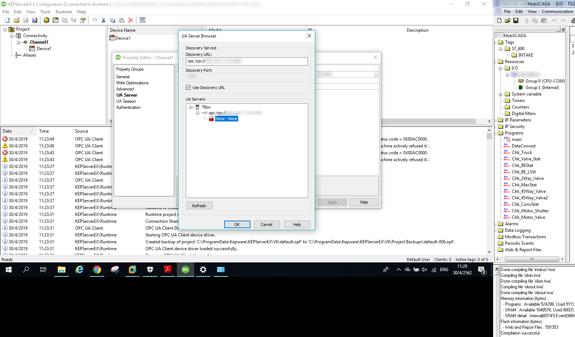This screenshot has height=337, width=575.
Task: Click the KEPServerEX taskbar icon
Action: click(x=186, y=270)
